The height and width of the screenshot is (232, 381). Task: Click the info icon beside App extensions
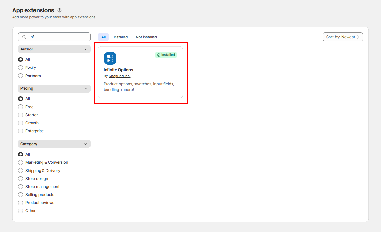60,10
